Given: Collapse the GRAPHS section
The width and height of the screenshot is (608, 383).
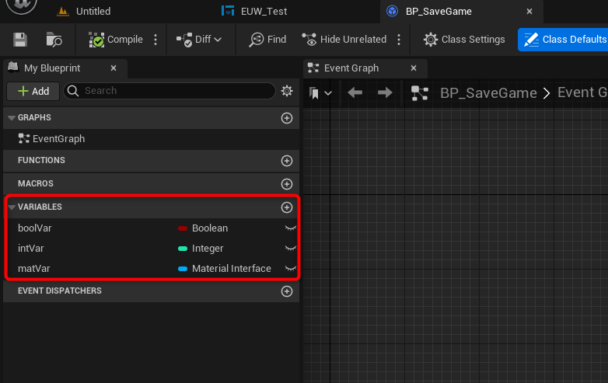Looking at the screenshot, I should (x=11, y=118).
